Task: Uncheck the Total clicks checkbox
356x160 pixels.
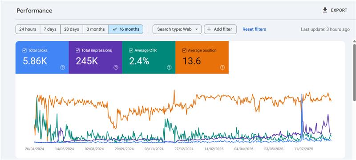Action: [24, 51]
